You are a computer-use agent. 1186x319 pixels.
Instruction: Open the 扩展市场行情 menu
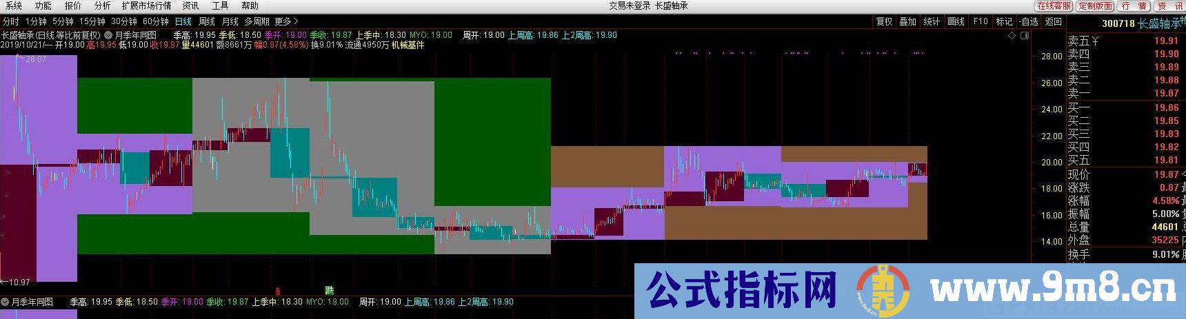pos(146,6)
